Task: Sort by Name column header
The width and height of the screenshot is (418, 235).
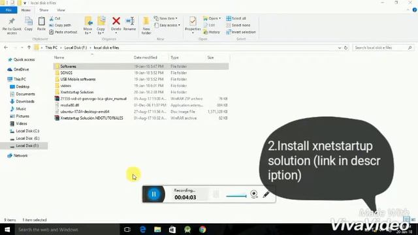Action: click(x=59, y=57)
